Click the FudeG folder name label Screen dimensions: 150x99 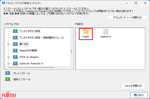click(x=86, y=37)
